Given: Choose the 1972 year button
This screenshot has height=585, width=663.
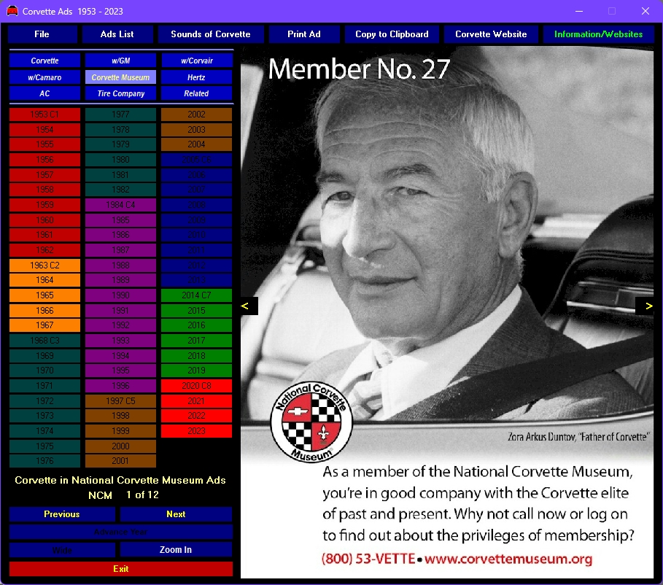Looking at the screenshot, I should point(44,400).
